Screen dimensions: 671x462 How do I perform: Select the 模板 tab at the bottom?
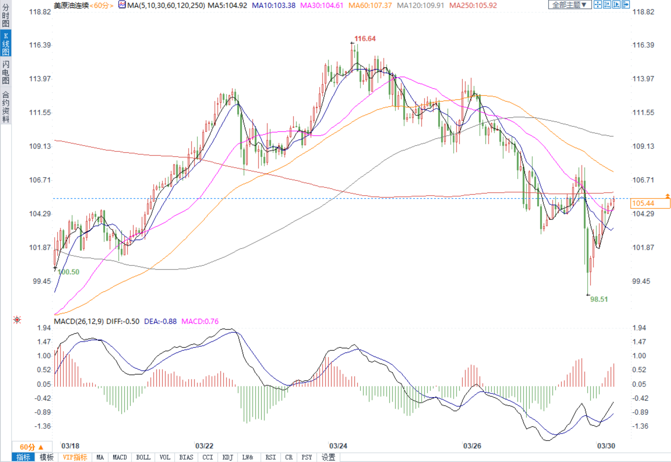click(47, 457)
